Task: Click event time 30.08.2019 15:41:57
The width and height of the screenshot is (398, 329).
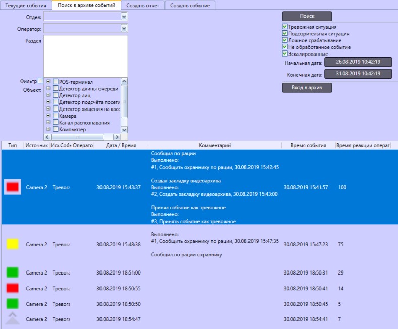Action: pos(306,187)
